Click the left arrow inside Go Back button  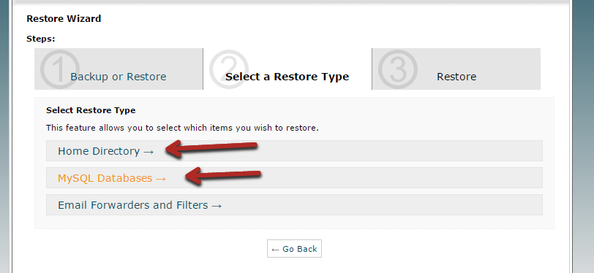275,250
